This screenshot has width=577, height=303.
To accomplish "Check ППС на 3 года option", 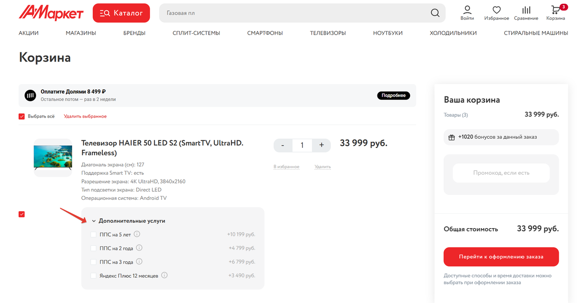I will (x=93, y=262).
